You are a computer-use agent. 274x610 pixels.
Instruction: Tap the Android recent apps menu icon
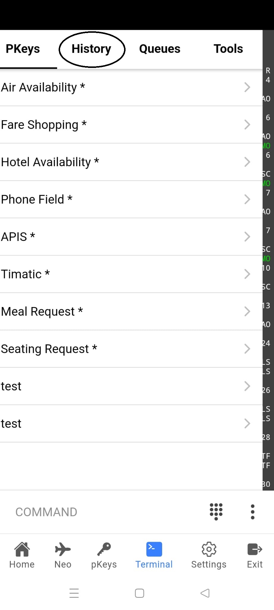coord(74,593)
